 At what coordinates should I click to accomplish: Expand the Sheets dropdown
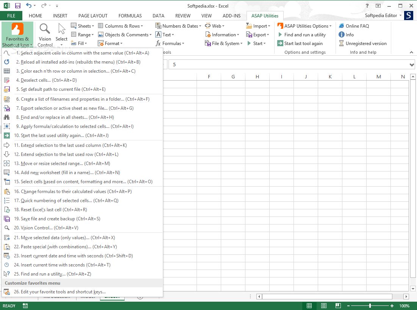[83, 26]
